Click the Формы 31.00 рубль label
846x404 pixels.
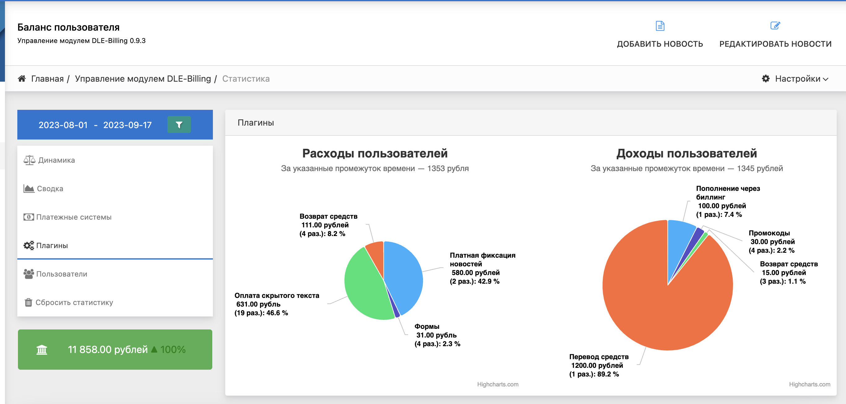pyautogui.click(x=437, y=335)
